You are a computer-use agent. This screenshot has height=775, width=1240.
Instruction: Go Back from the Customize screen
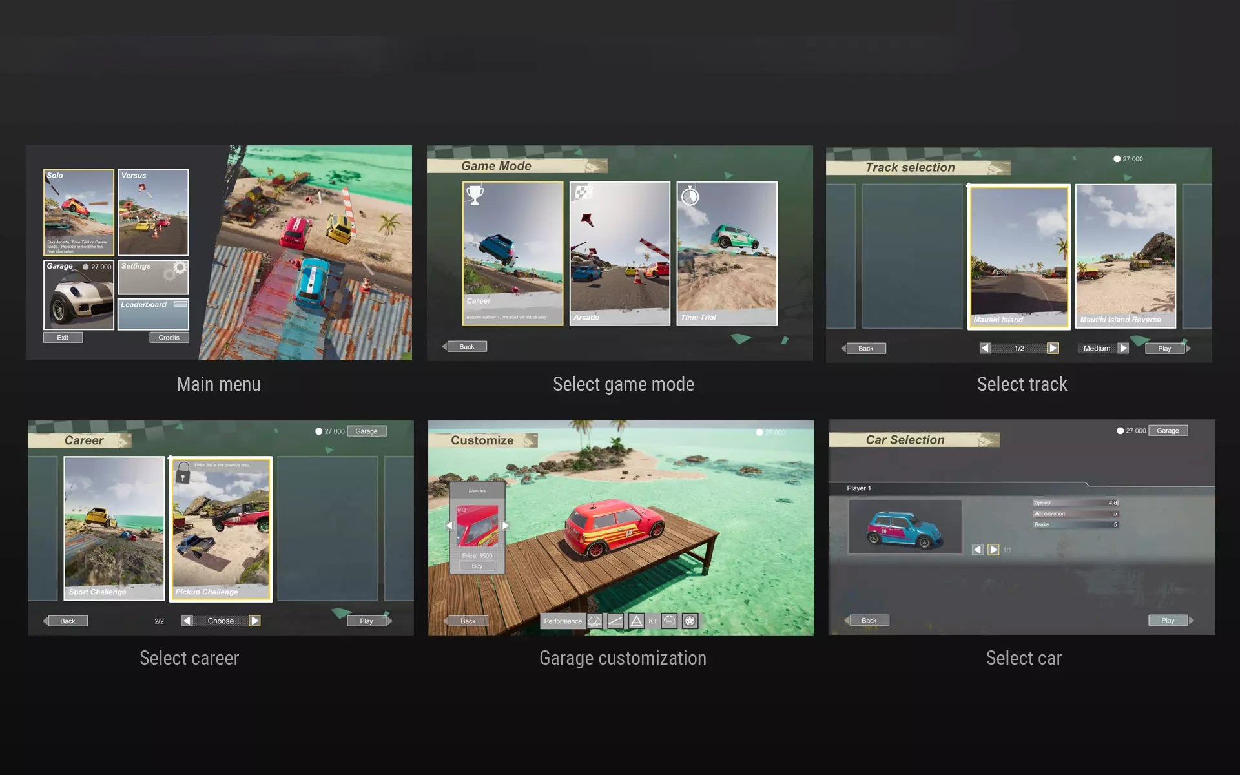468,621
